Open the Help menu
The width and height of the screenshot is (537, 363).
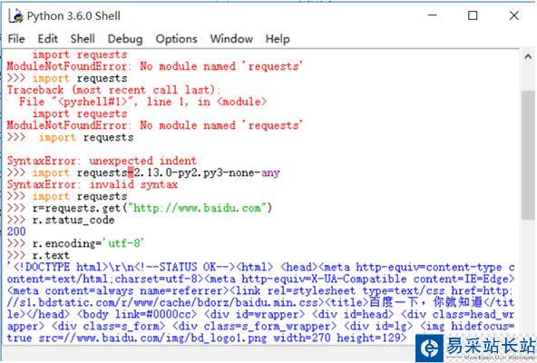[x=278, y=39]
